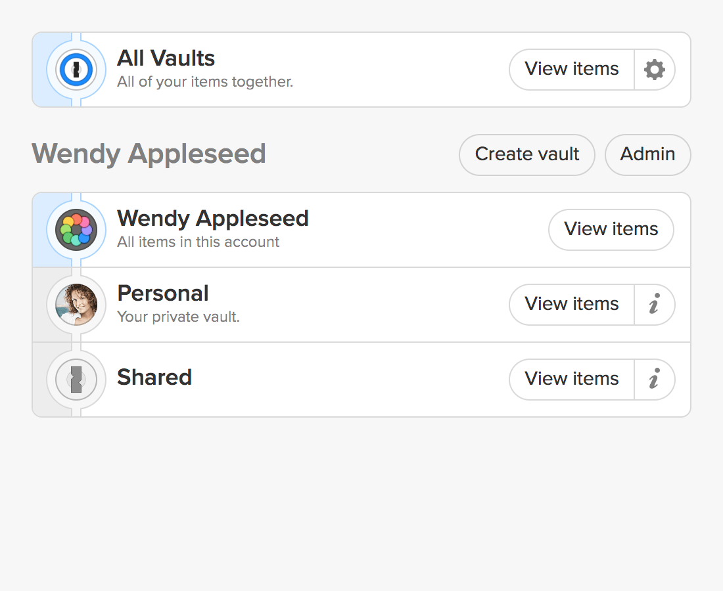
Task: View items in Wendy Appleseed account
Action: (611, 230)
